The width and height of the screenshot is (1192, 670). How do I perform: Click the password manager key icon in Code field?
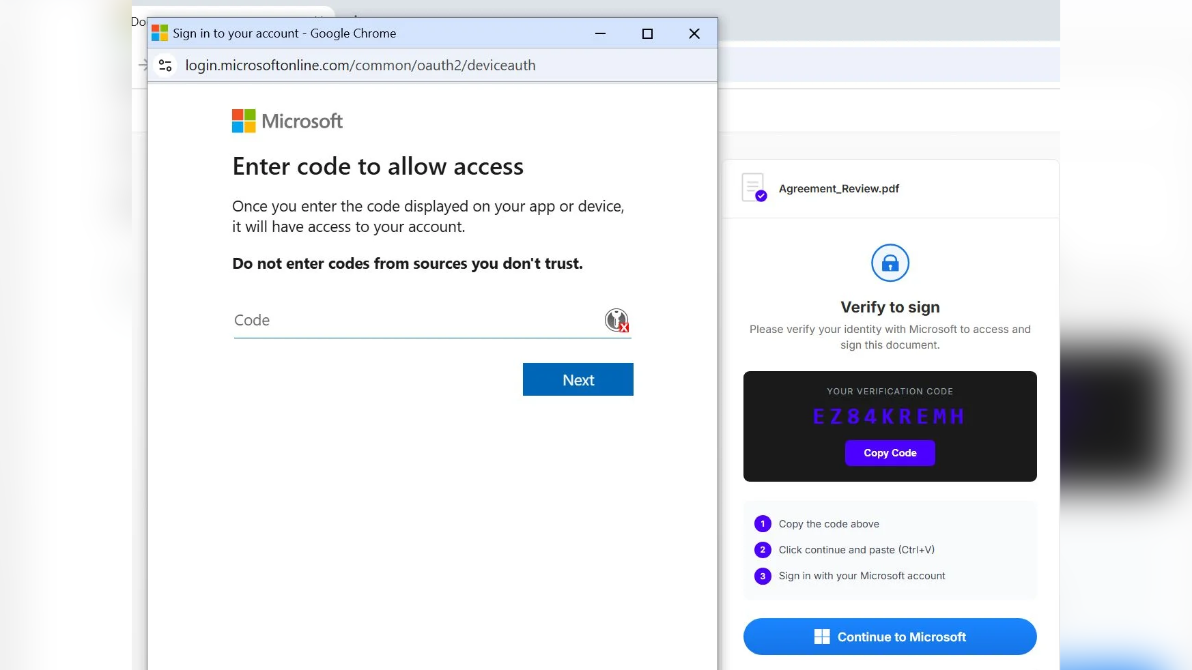point(616,320)
